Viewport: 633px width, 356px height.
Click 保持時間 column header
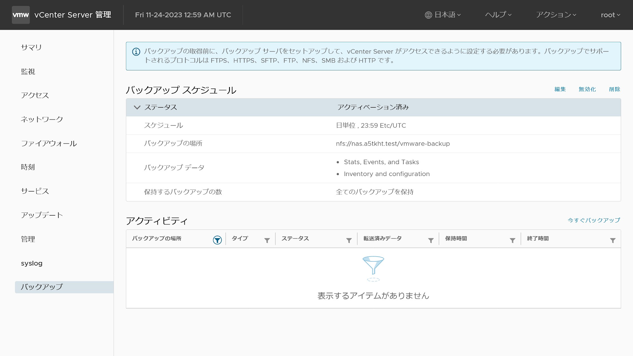click(456, 239)
